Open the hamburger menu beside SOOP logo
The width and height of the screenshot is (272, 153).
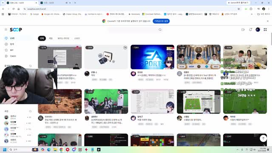click(6, 30)
